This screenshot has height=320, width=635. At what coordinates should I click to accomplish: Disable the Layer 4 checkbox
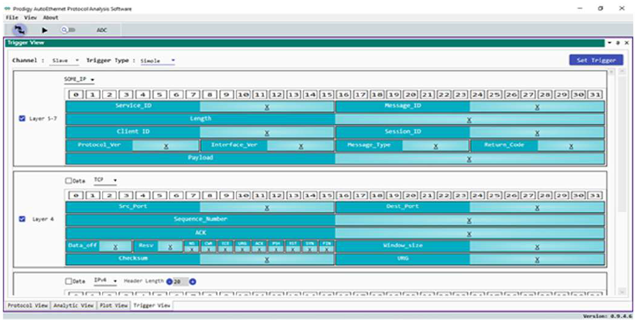[23, 219]
